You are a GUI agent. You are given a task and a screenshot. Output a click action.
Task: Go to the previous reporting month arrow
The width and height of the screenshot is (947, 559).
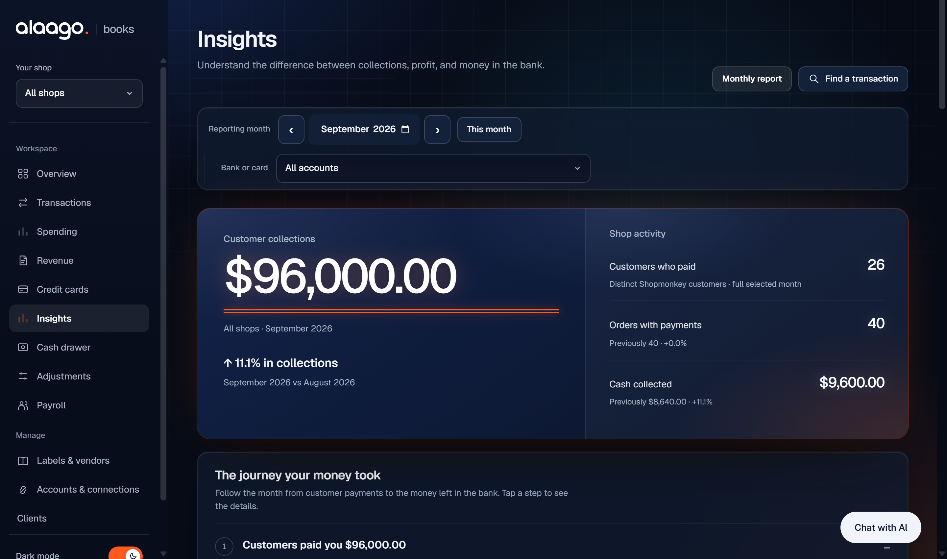291,130
